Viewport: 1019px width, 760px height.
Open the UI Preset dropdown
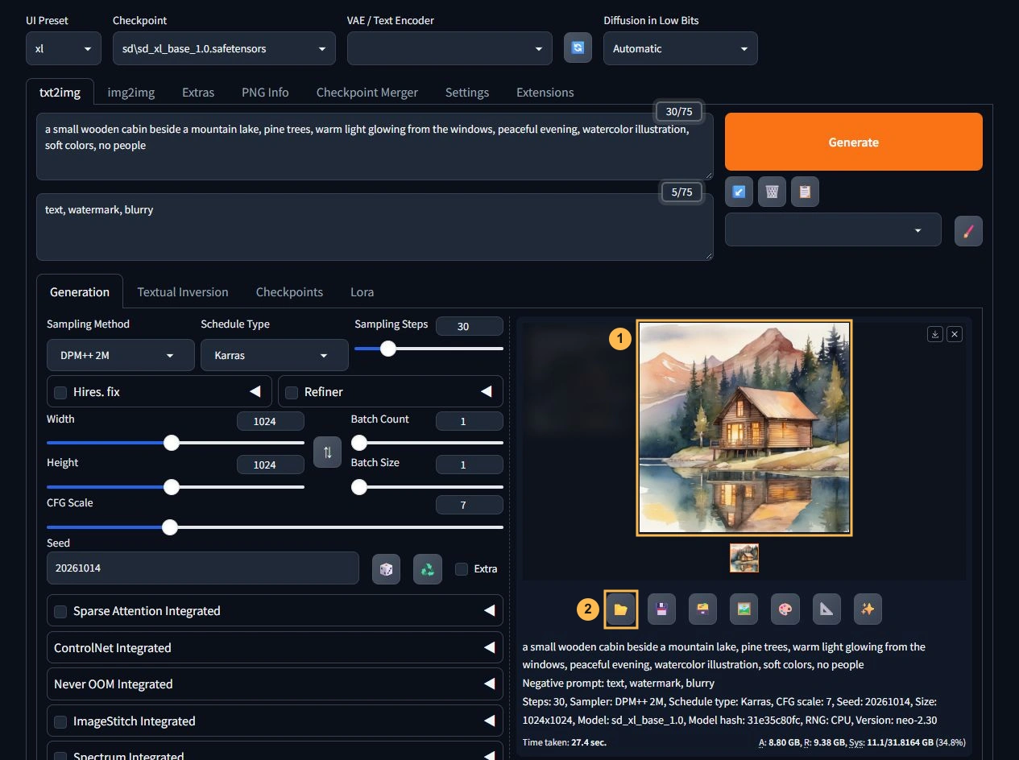(x=64, y=48)
